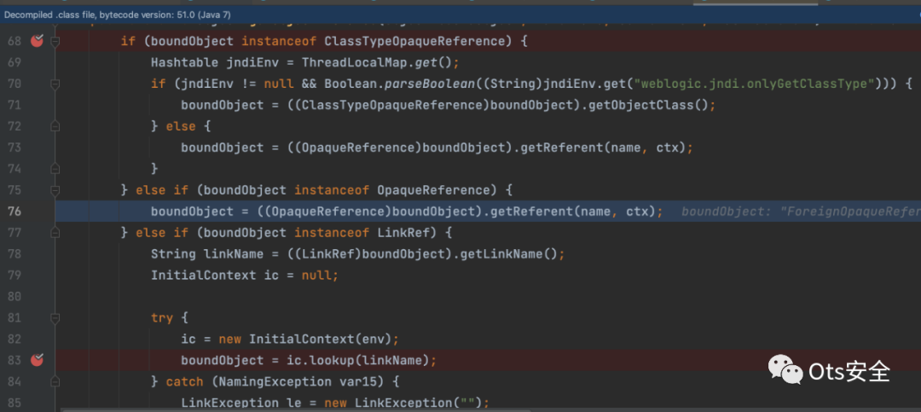Click 'new InitialContext(env)' on line 82

tap(304, 339)
